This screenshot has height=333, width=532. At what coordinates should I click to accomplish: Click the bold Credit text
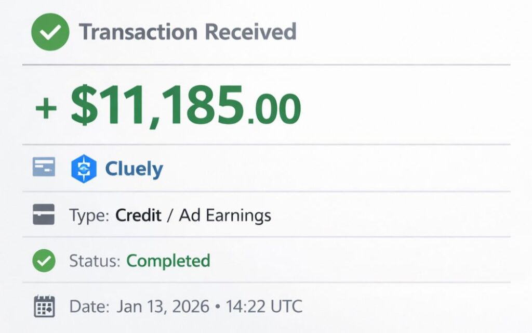138,215
